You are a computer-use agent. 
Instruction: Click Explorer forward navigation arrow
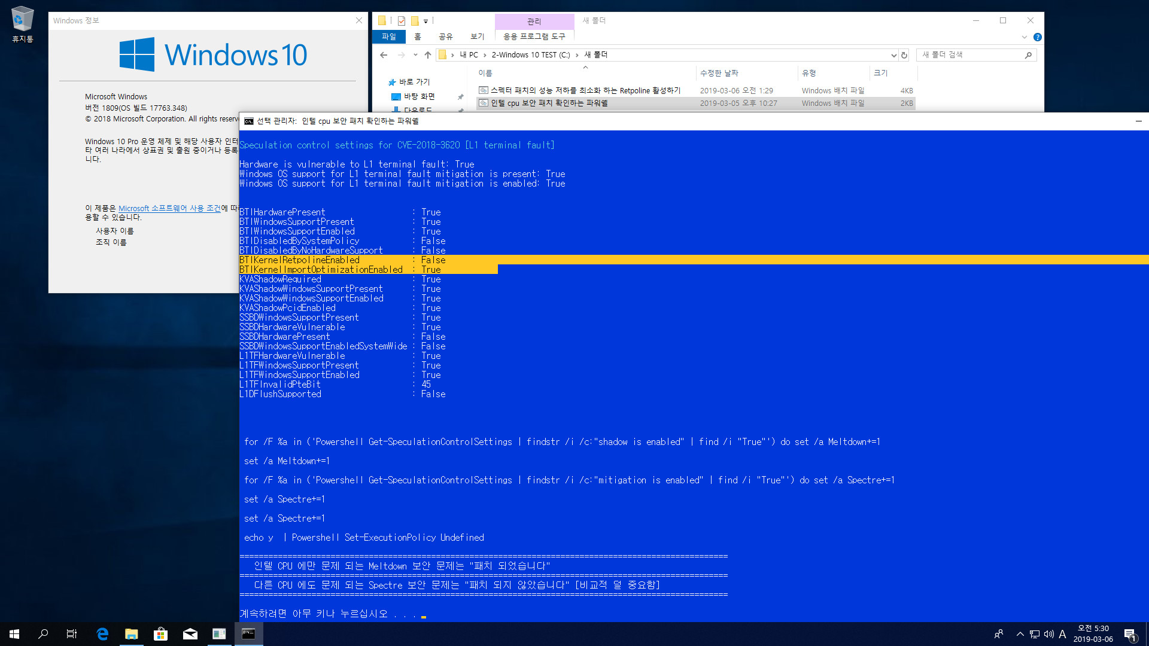[401, 55]
